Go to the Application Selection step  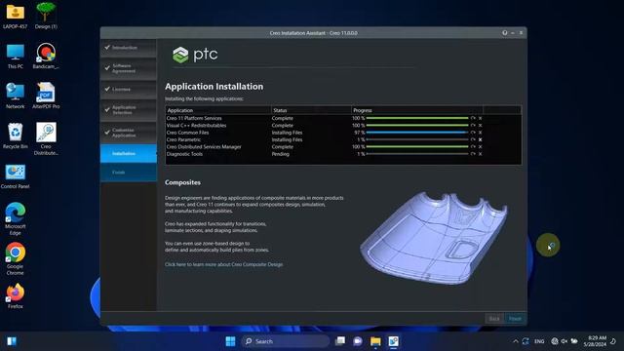tap(128, 110)
